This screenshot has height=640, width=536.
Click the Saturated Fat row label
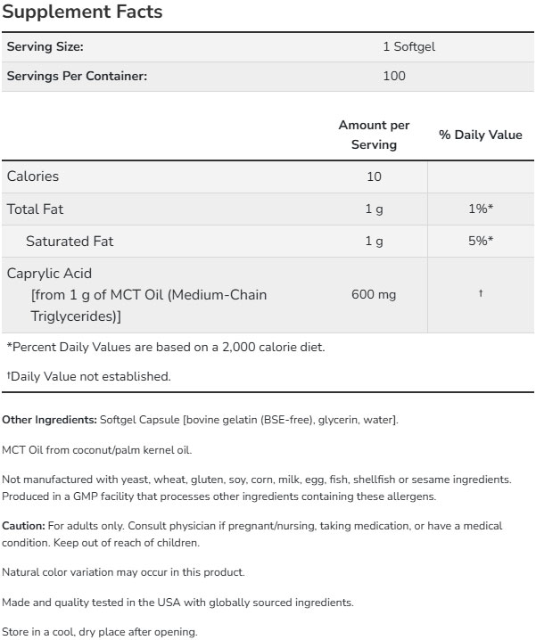tap(70, 242)
